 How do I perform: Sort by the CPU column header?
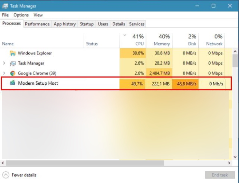click(x=133, y=40)
